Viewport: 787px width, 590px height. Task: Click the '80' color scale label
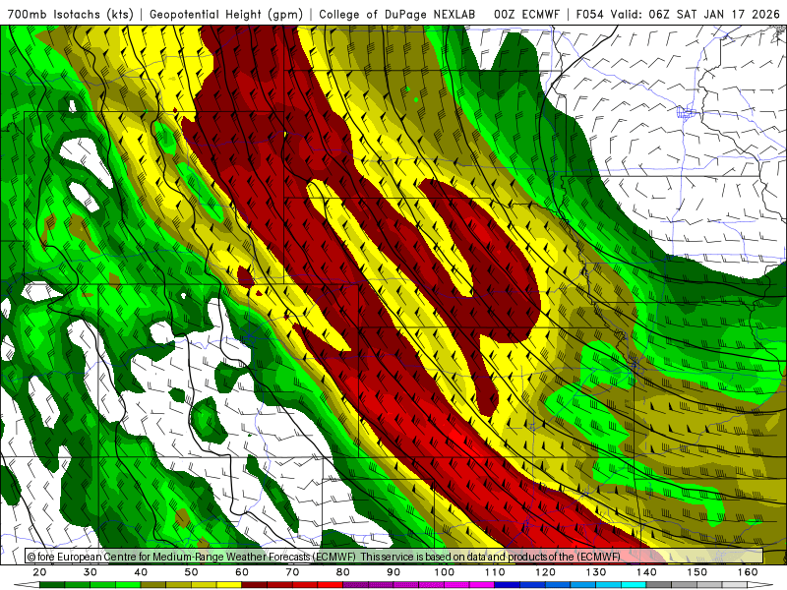click(x=343, y=572)
